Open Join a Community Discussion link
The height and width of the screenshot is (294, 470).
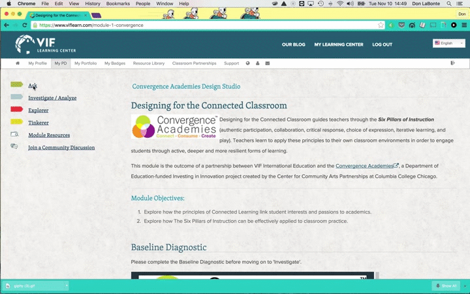61,148
